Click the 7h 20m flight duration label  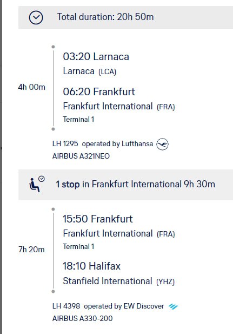click(x=31, y=250)
